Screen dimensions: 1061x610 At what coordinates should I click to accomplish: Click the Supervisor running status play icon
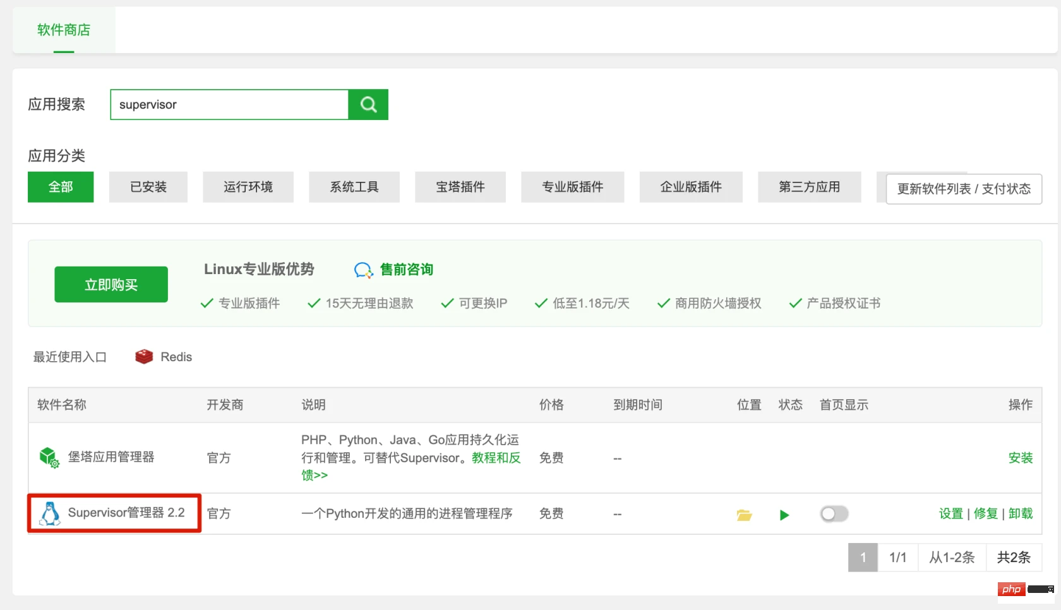point(784,515)
